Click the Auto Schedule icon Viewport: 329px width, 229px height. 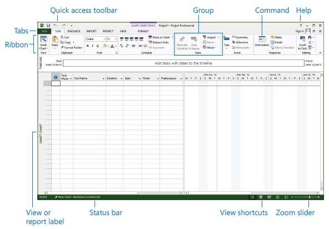[x=194, y=39]
